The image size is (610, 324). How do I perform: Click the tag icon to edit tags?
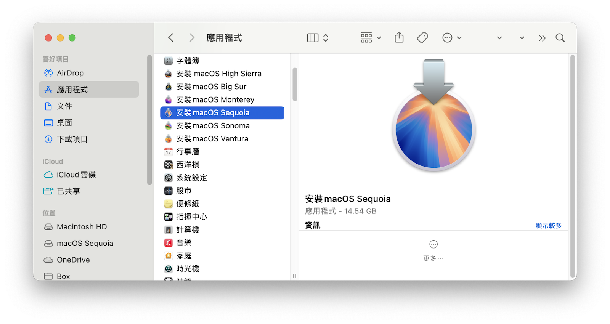422,38
